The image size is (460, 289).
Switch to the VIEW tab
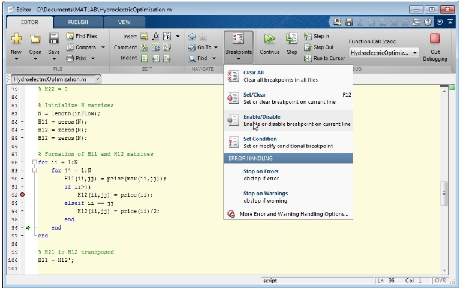click(x=124, y=22)
